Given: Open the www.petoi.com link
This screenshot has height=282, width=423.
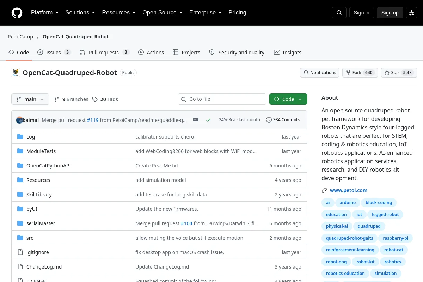Looking at the screenshot, I should point(349,190).
